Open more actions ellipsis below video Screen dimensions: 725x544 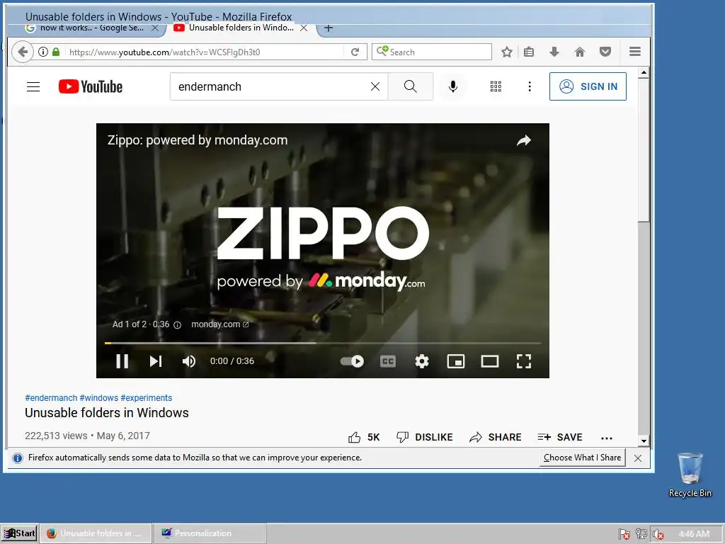(x=607, y=438)
